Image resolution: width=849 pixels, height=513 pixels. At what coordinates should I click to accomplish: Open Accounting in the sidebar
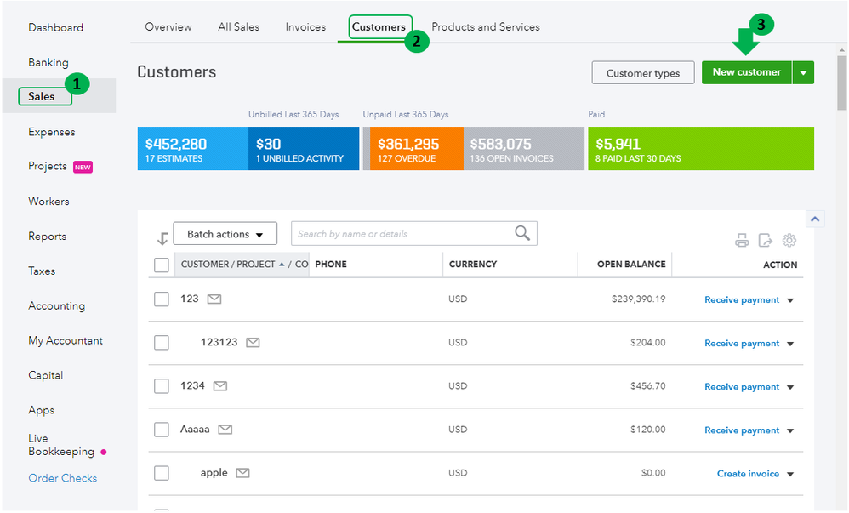(56, 305)
